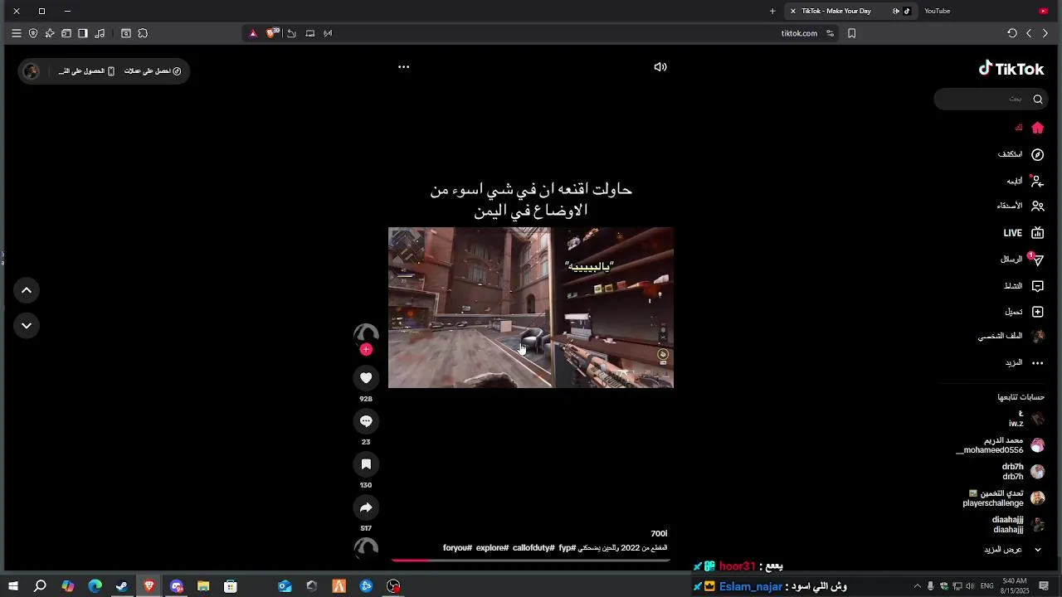The height and width of the screenshot is (597, 1062).
Task: Open followed account diaahajjj
Action: point(1018,525)
